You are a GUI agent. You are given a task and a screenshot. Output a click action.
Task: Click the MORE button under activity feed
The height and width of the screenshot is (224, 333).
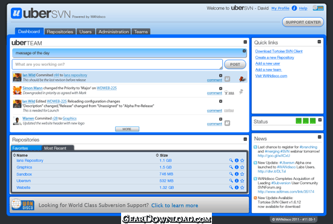127,129
